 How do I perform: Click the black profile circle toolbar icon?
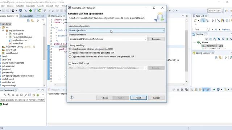[13, 10]
